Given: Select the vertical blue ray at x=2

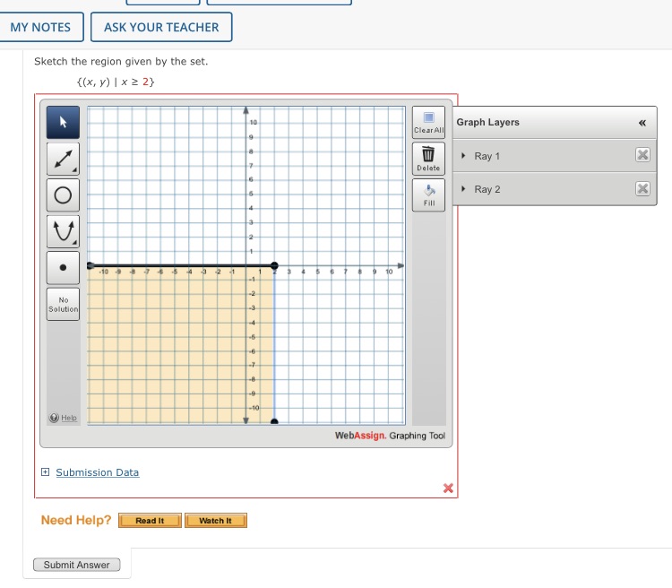Looking at the screenshot, I should click(x=274, y=343).
